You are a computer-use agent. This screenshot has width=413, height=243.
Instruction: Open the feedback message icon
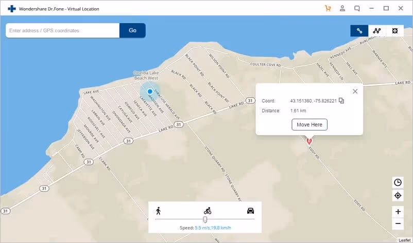click(x=357, y=8)
